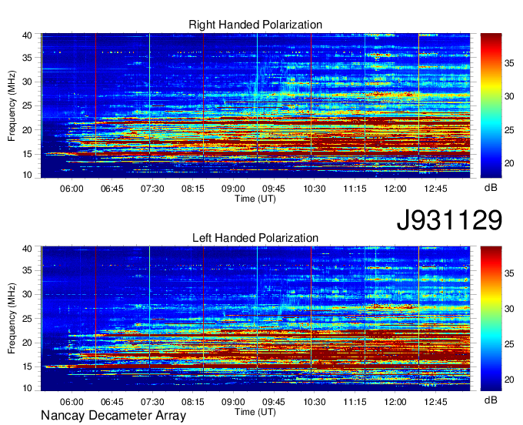Click the 20 dB value on Right Handed colorbar
Screen dimensions: 523x425
pyautogui.click(x=509, y=163)
